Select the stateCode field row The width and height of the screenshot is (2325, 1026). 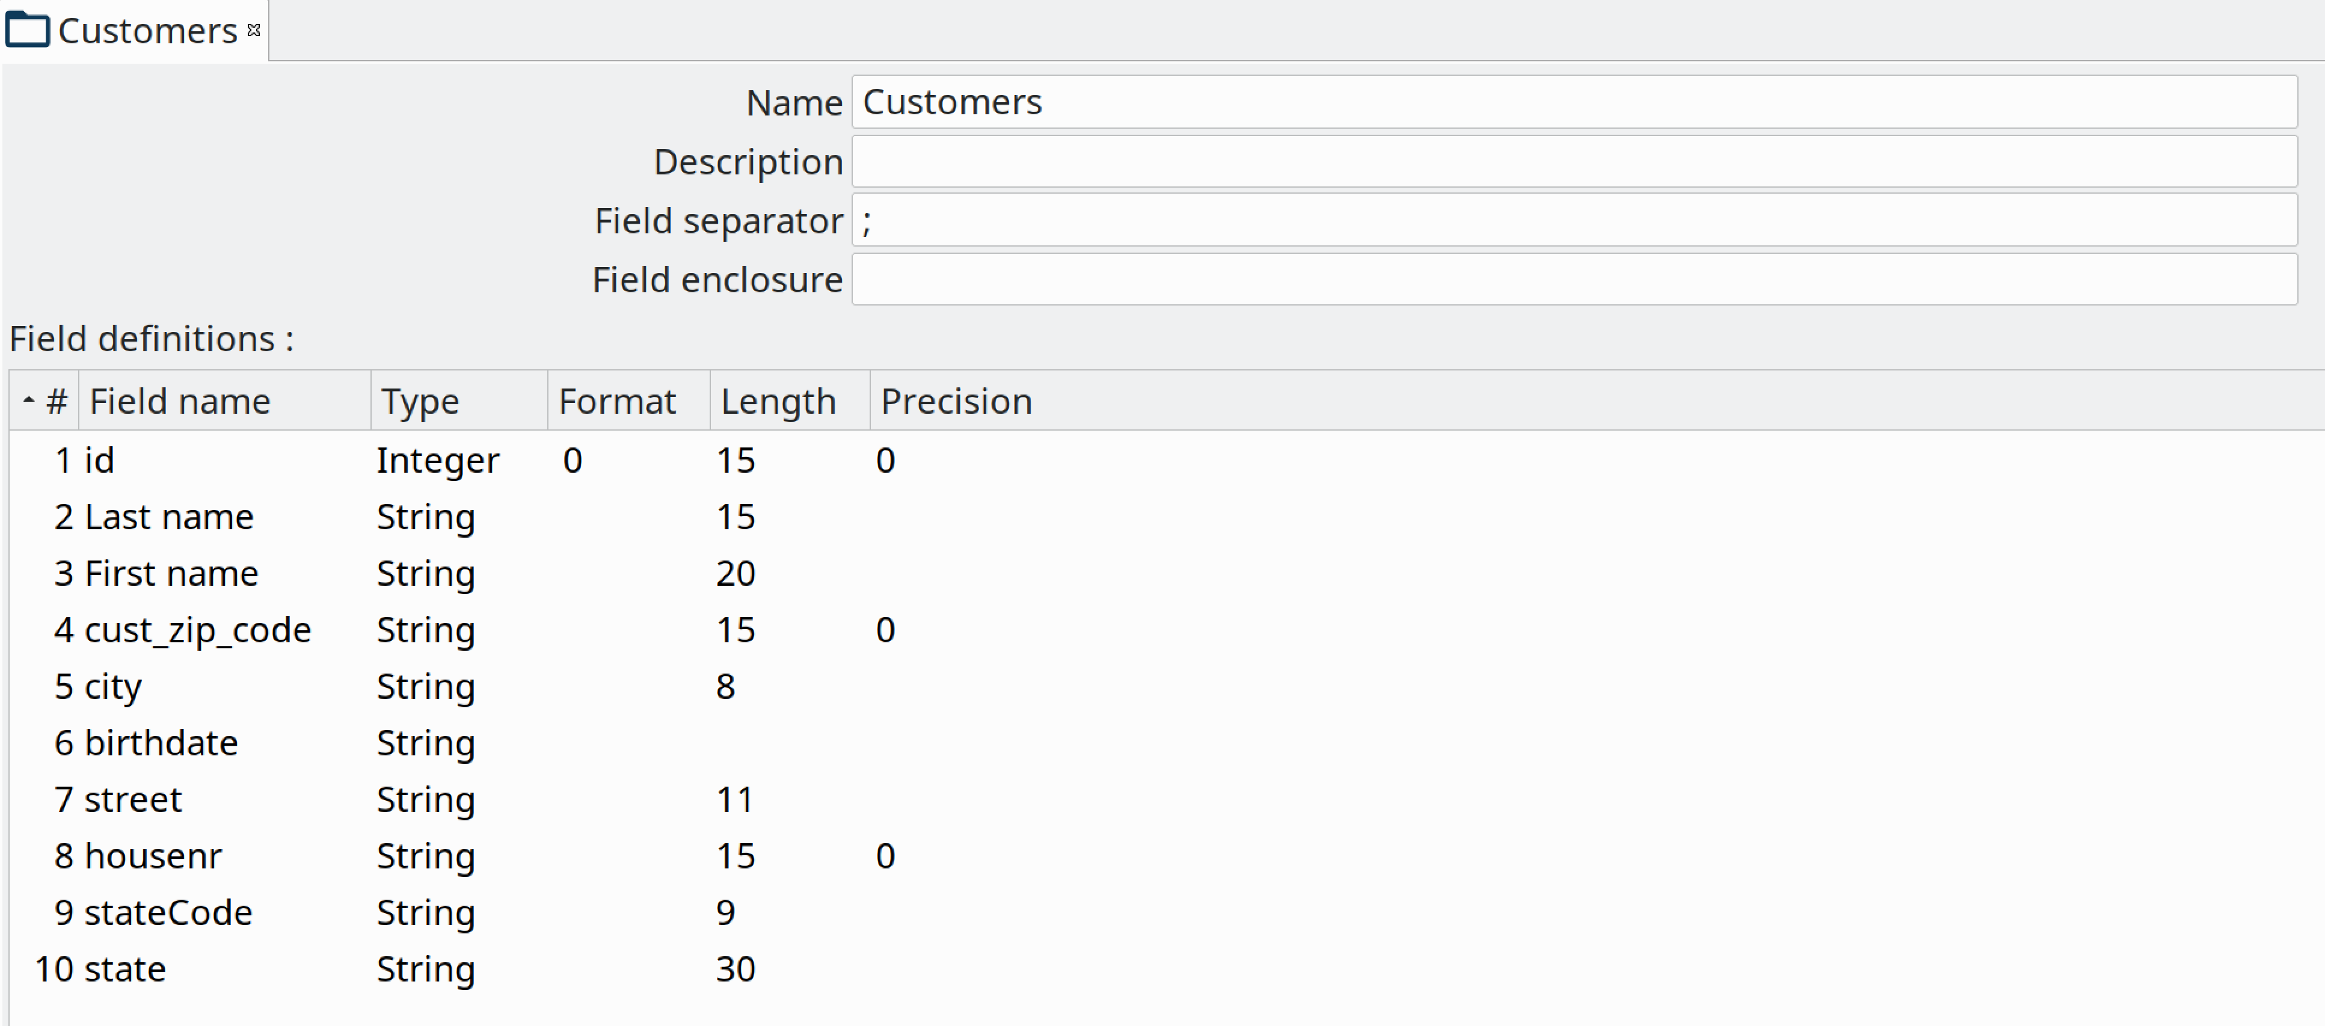click(168, 912)
